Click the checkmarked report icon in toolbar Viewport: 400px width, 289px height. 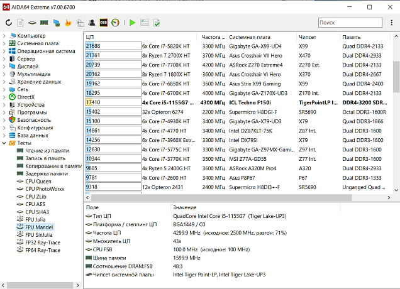click(156, 23)
